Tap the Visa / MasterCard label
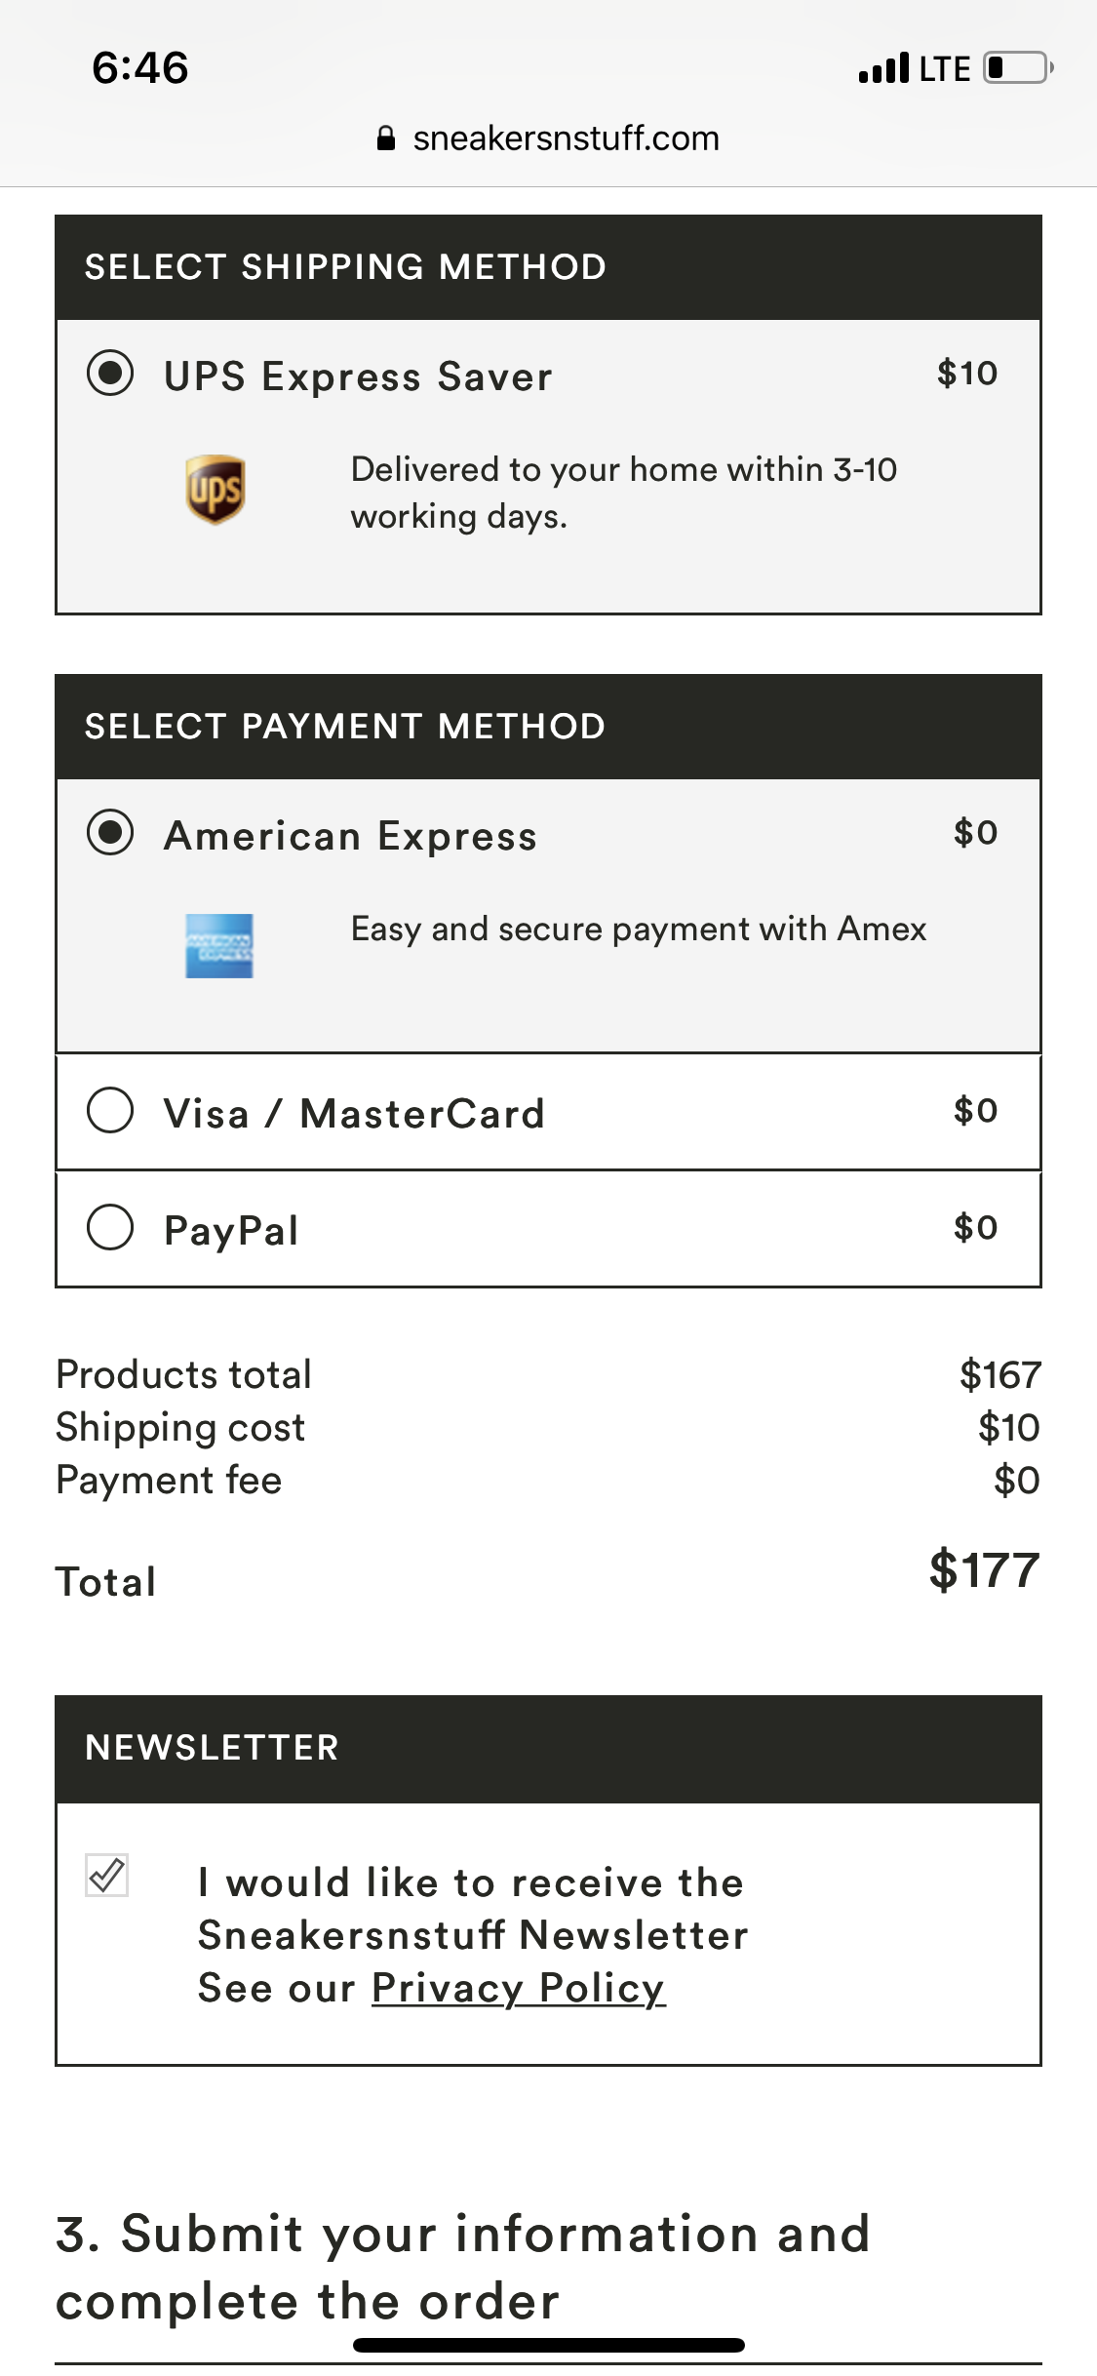This screenshot has height=2376, width=1097. pos(354,1114)
